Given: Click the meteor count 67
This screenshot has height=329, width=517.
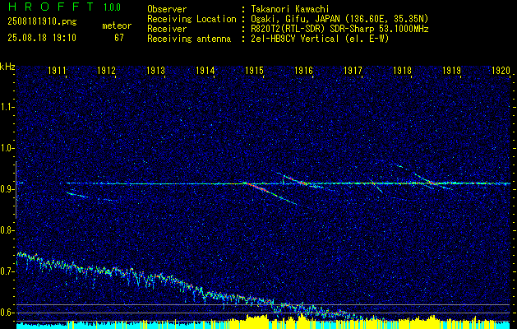Looking at the screenshot, I should [119, 38].
